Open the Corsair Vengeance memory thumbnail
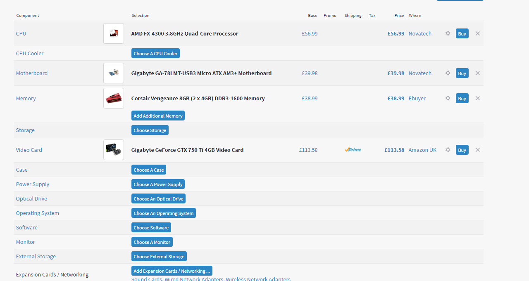The width and height of the screenshot is (529, 281). coord(114,98)
